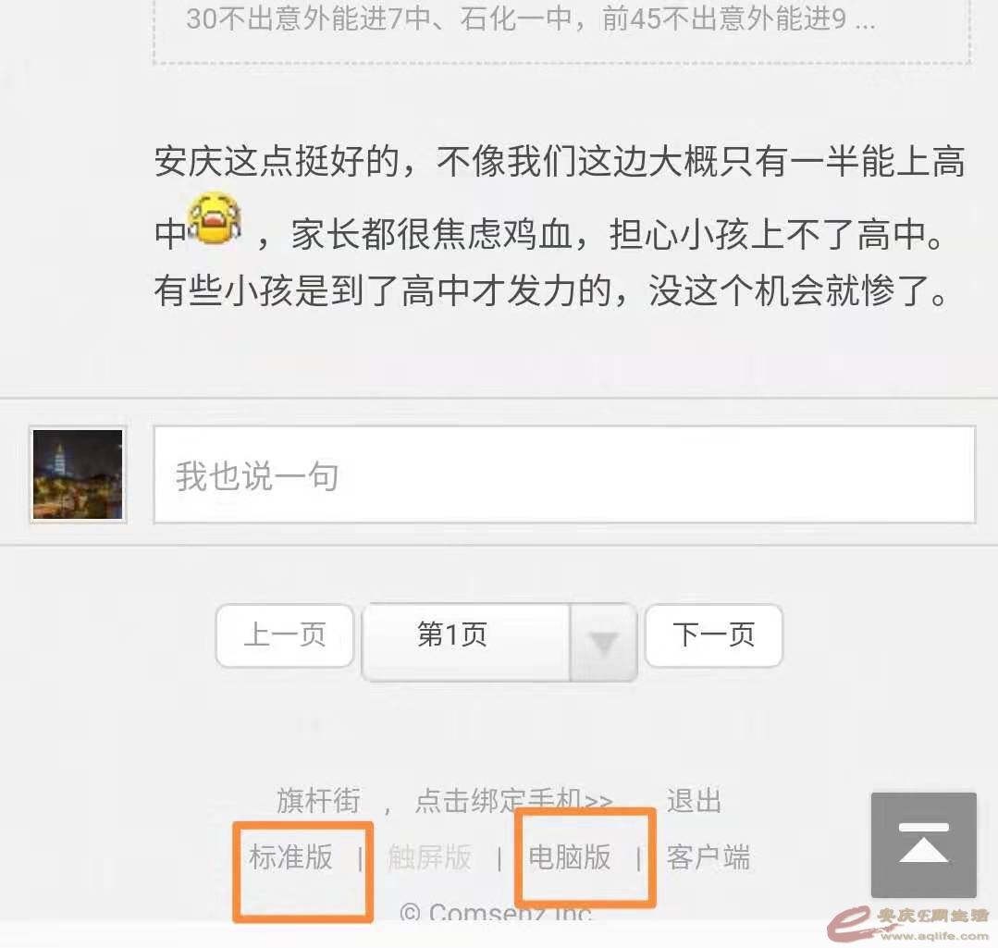Tap the reply line 有些小孩是到了高中才发力的
The image size is (998, 948).
tap(551, 290)
